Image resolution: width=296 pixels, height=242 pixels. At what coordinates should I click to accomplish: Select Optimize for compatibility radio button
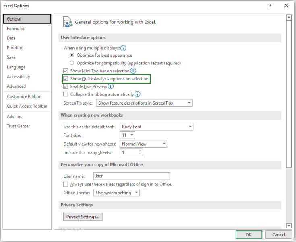tap(72, 63)
